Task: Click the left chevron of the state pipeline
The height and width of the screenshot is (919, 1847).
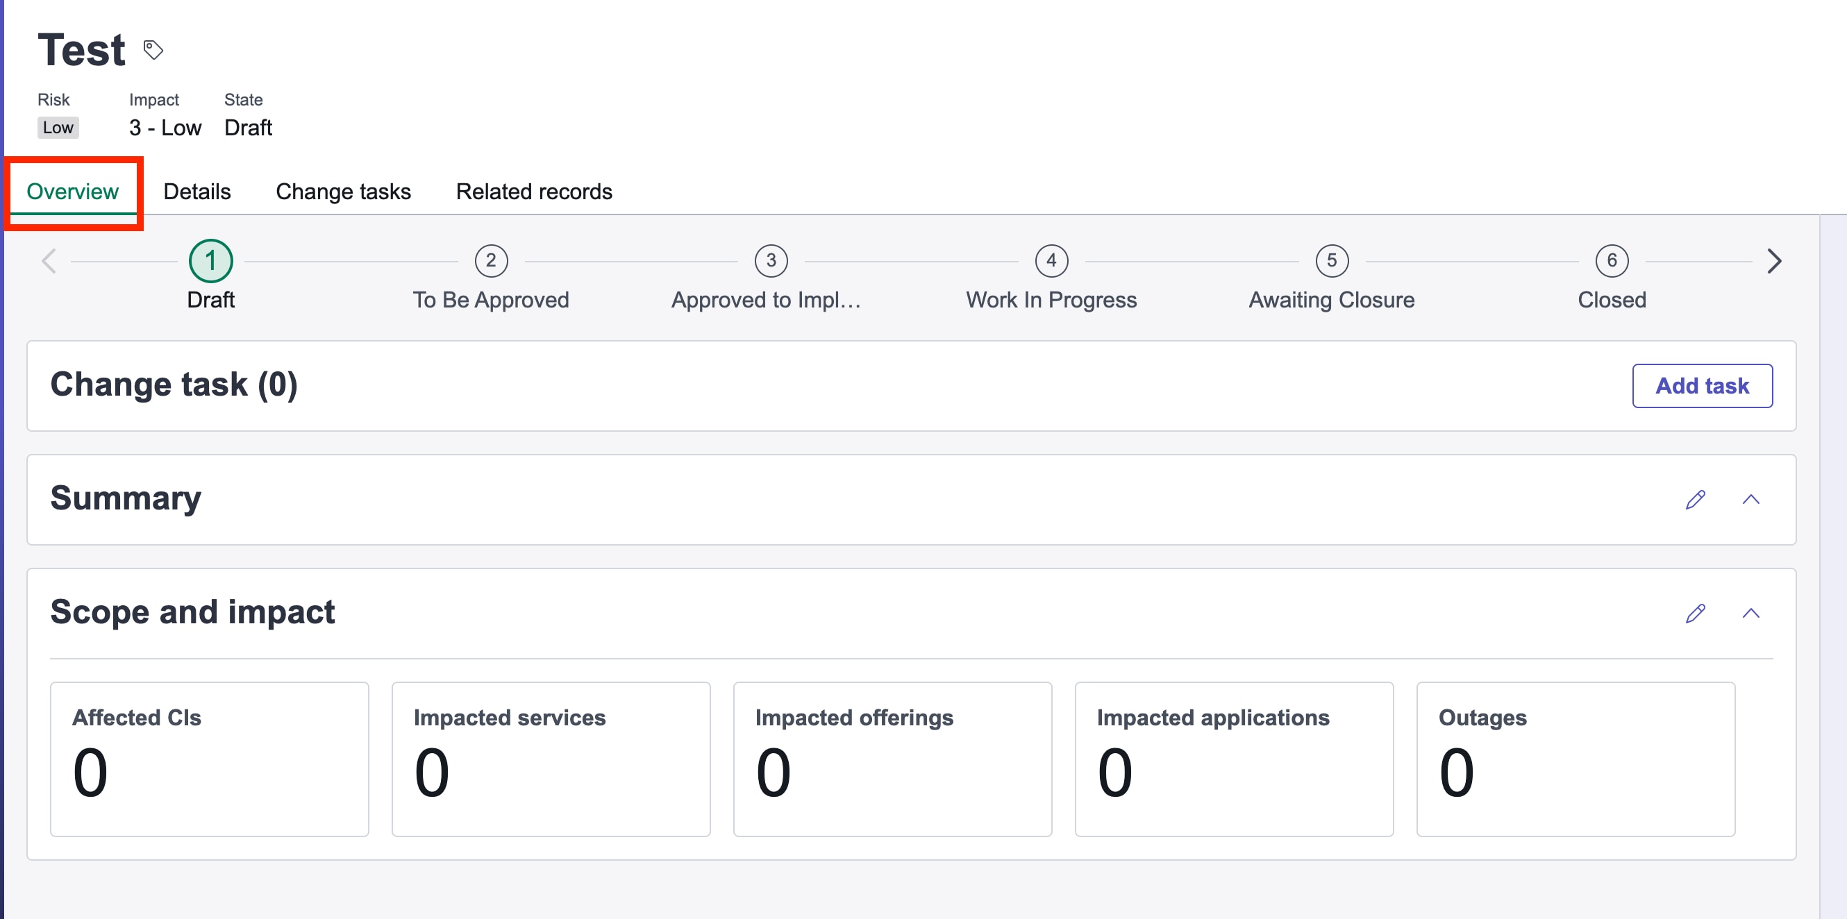Action: [x=47, y=261]
